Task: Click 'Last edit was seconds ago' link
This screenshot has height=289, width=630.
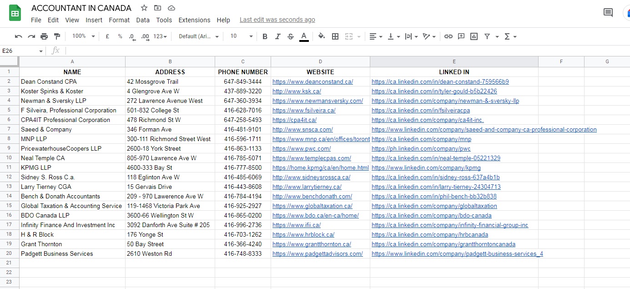Action: point(277,20)
